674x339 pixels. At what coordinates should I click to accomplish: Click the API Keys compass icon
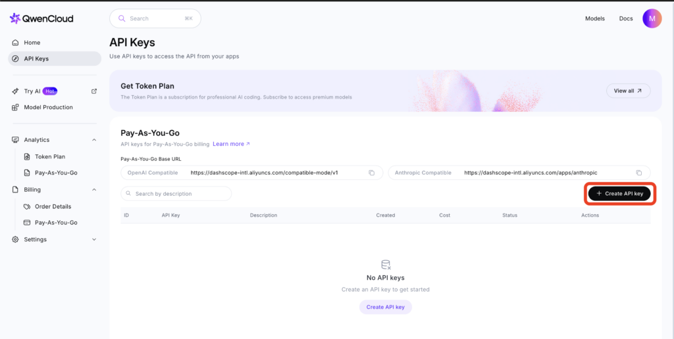point(16,58)
